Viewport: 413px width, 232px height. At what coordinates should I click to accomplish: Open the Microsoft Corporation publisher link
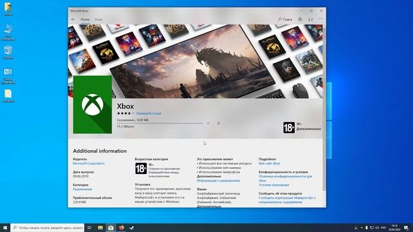88,163
